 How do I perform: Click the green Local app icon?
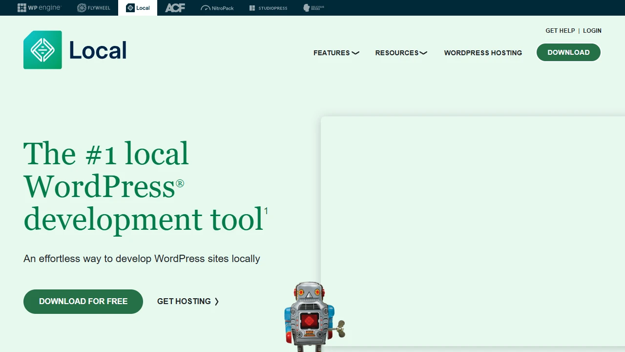click(x=42, y=49)
